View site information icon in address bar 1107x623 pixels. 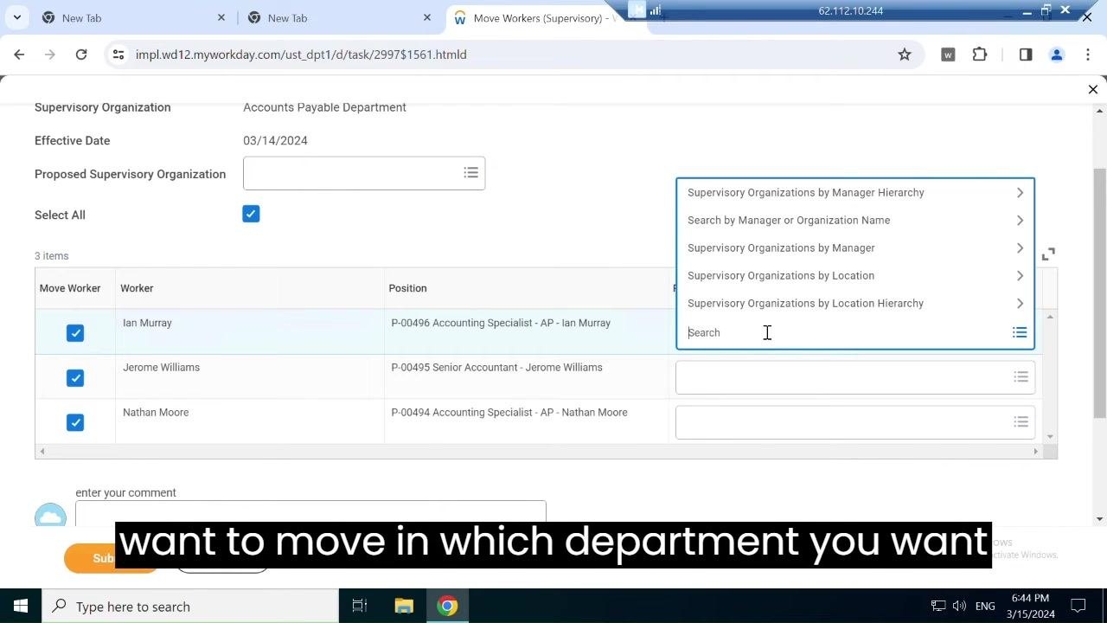(118, 55)
